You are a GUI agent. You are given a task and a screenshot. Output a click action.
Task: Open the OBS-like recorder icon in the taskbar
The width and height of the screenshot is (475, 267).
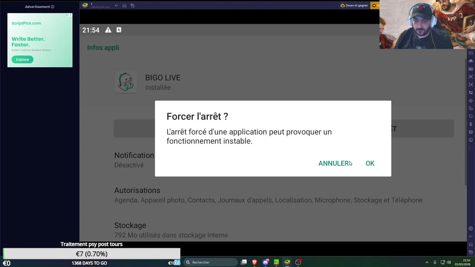pyautogui.click(x=298, y=262)
